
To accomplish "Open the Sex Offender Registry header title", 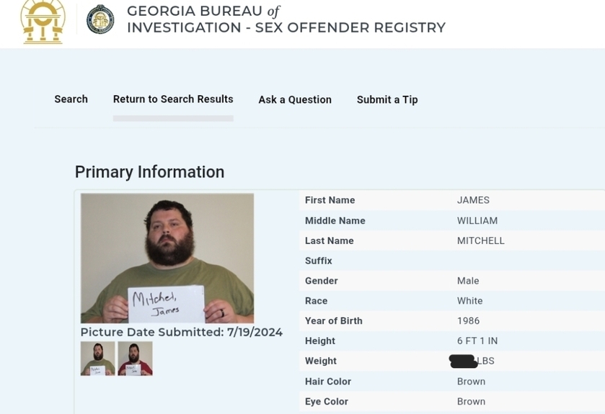I will 286,19.
